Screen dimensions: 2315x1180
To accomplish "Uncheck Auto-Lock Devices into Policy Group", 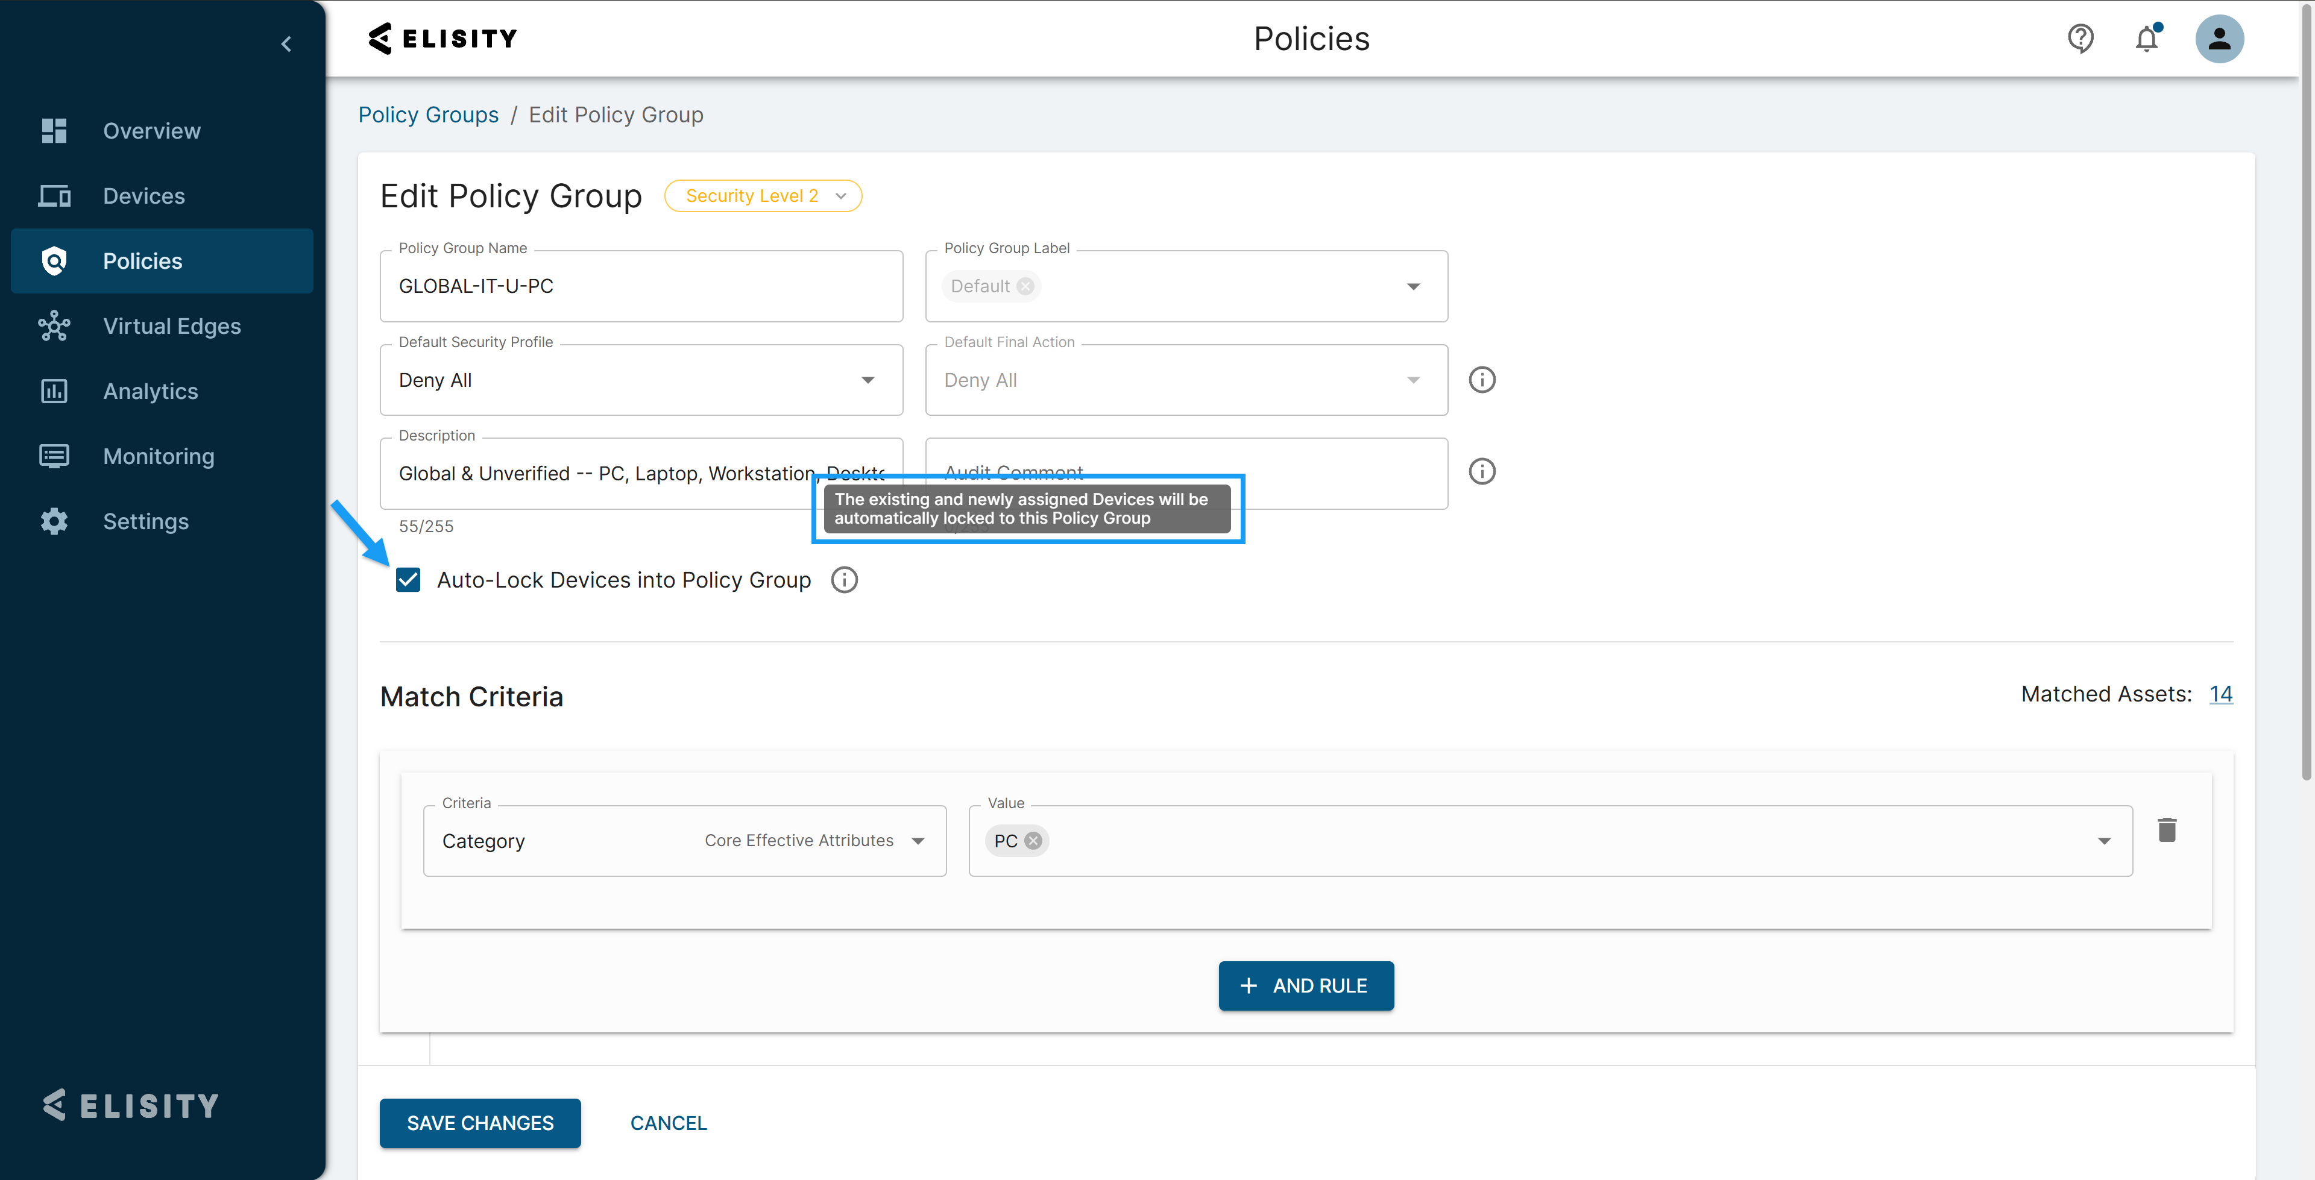I will pyautogui.click(x=408, y=580).
